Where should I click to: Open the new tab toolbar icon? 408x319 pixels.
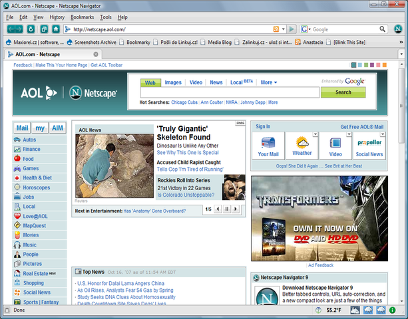[44, 29]
